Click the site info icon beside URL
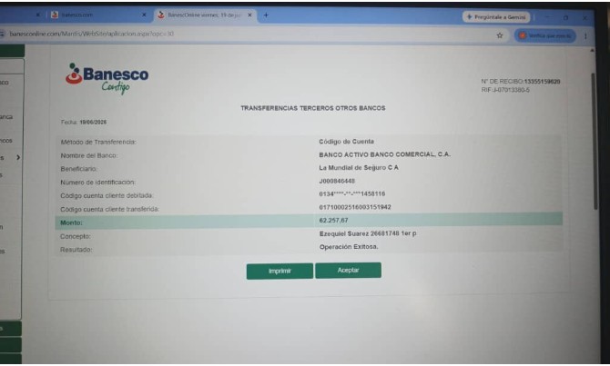This screenshot has width=610, height=366. point(3,35)
